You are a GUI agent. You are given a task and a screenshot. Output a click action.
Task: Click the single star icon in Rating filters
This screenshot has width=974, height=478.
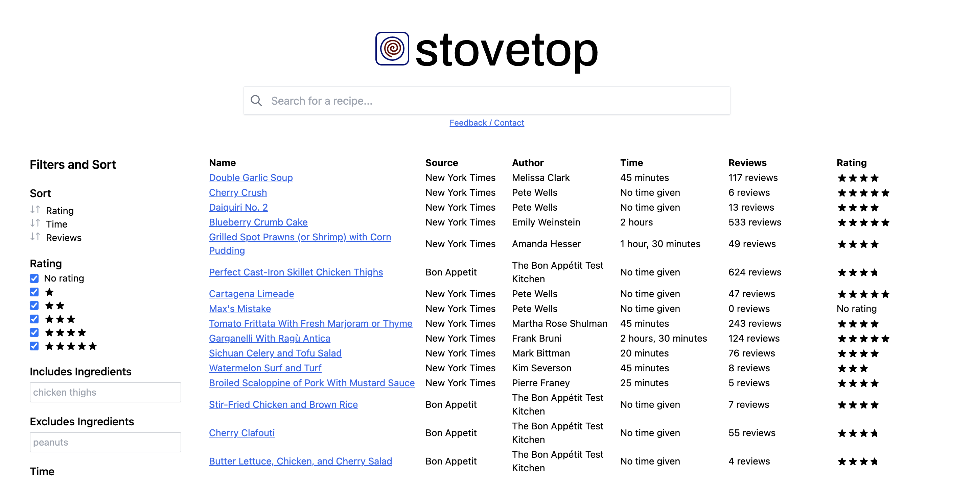pyautogui.click(x=49, y=292)
